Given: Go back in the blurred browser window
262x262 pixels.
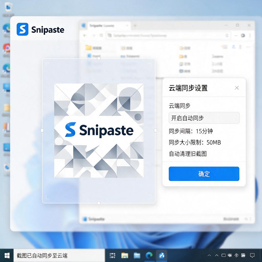Looking at the screenshot, I should click(x=85, y=35).
